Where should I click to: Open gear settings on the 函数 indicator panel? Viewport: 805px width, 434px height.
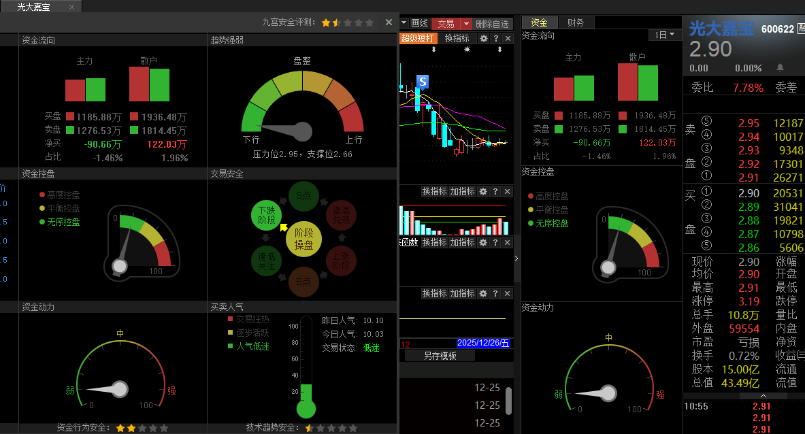click(x=482, y=242)
